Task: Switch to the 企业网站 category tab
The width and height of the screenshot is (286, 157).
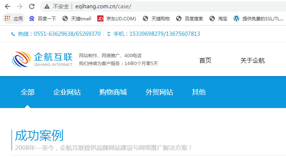Action: (67, 92)
